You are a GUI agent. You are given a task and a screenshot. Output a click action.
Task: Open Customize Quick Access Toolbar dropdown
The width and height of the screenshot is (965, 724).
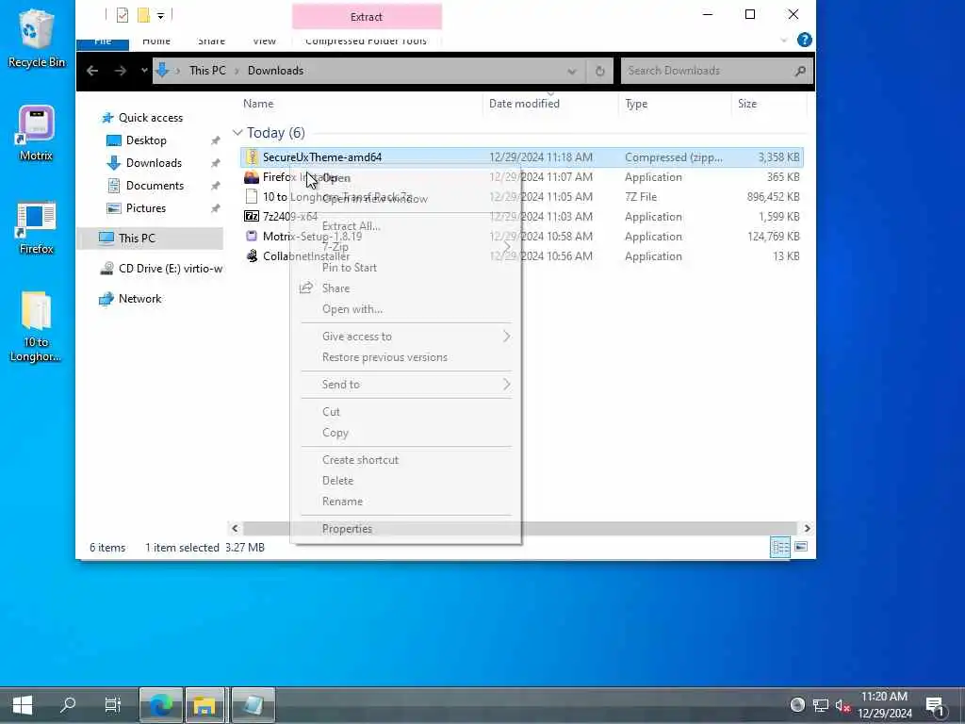(x=160, y=15)
